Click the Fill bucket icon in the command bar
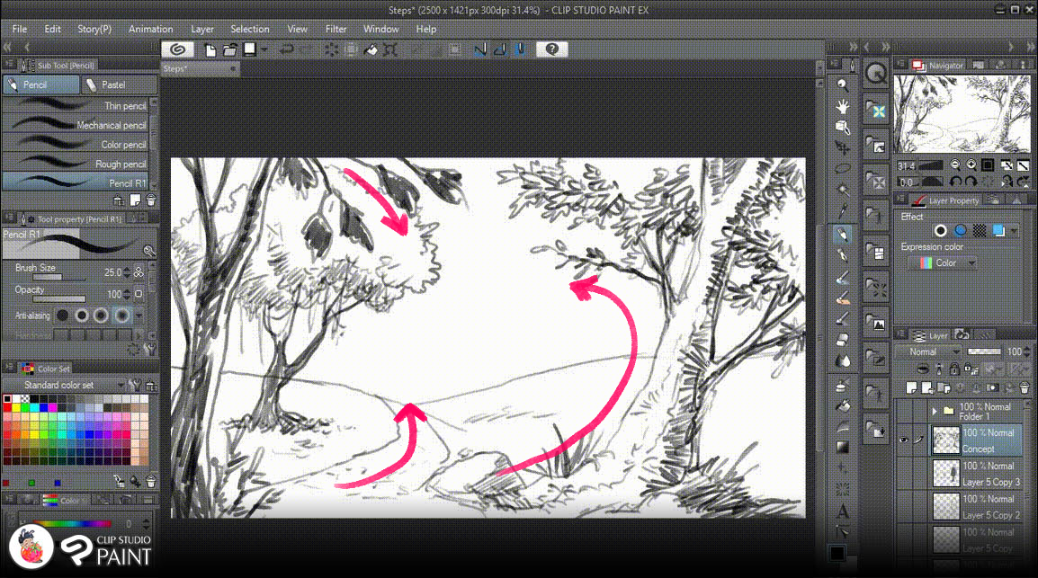The height and width of the screenshot is (578, 1038). (371, 49)
